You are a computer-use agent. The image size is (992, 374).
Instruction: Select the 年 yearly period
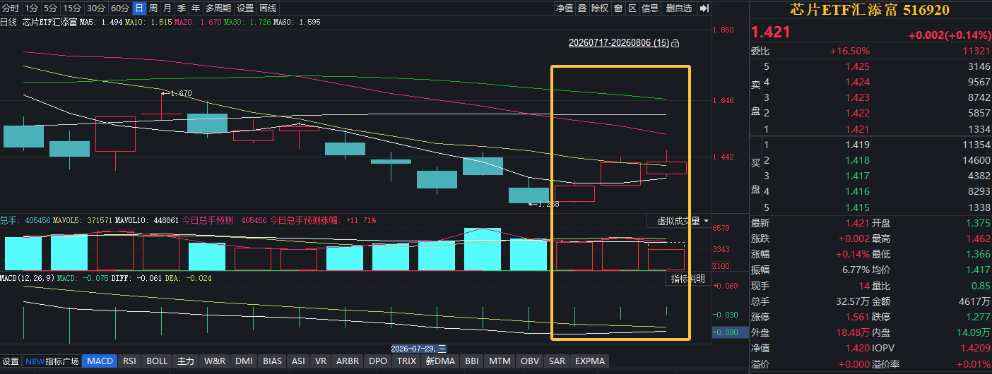coord(196,8)
